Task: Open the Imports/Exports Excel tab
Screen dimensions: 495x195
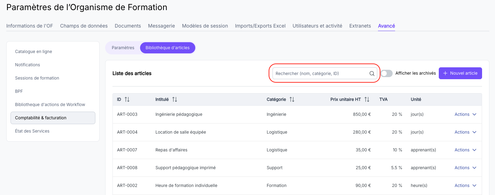Action: click(x=260, y=26)
